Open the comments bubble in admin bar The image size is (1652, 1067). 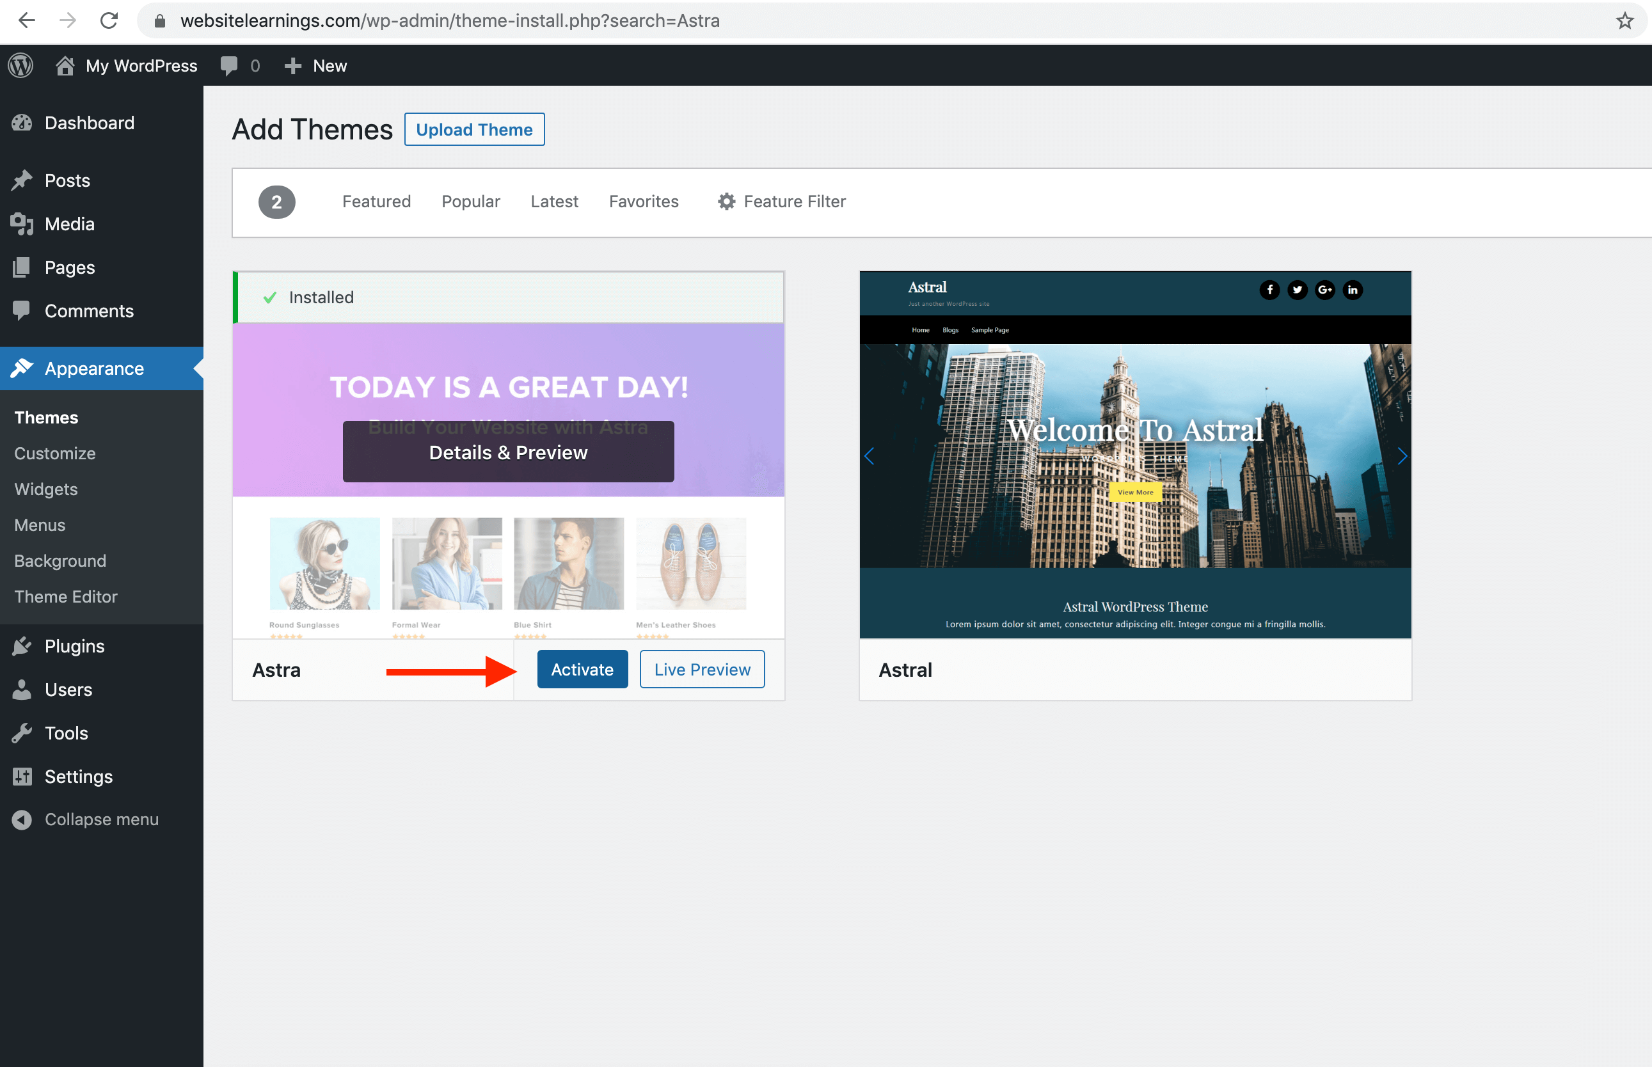228,66
